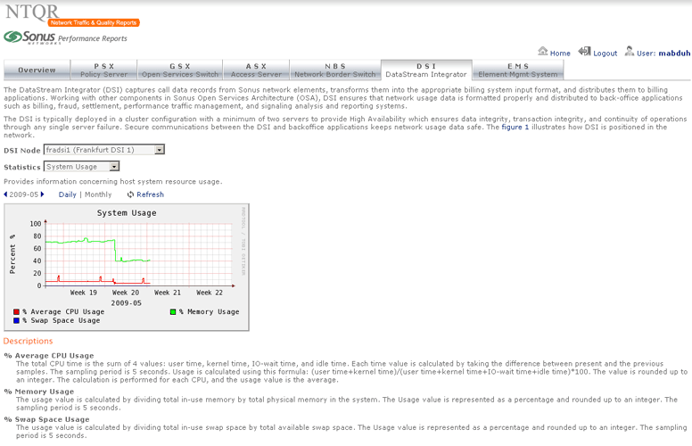Click the 2009-05 date label
Image resolution: width=692 pixels, height=446 pixels.
[24, 194]
